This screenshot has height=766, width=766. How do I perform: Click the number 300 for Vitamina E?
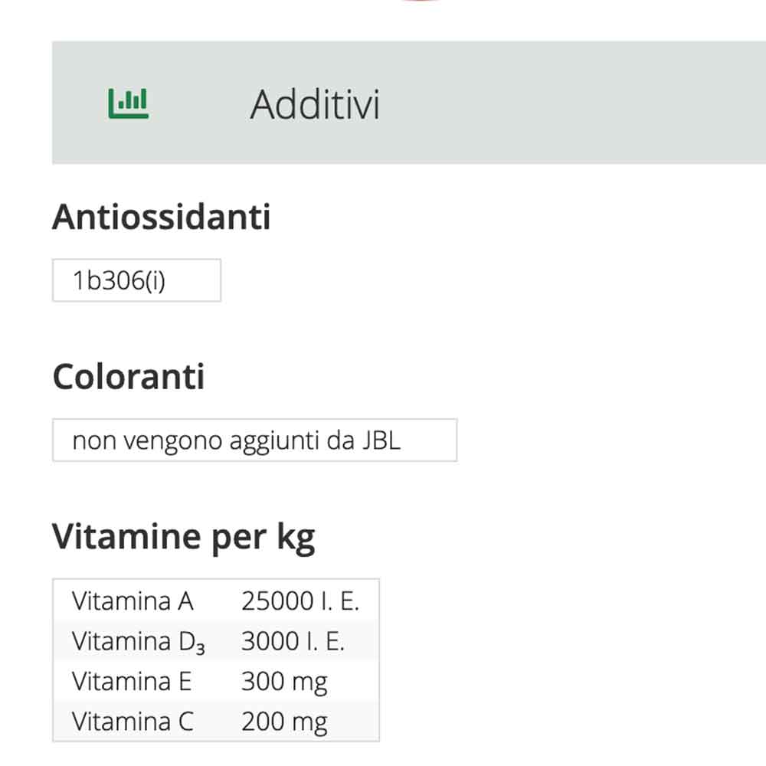(262, 681)
